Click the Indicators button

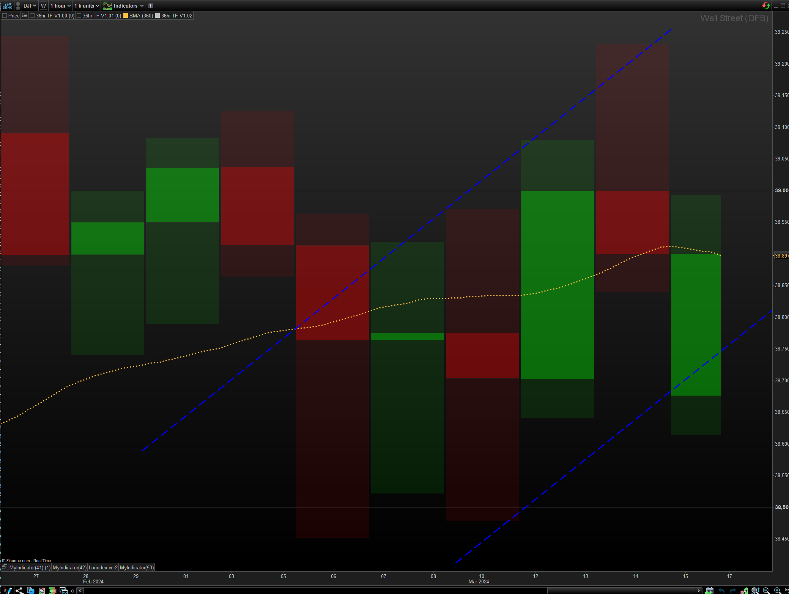121,6
